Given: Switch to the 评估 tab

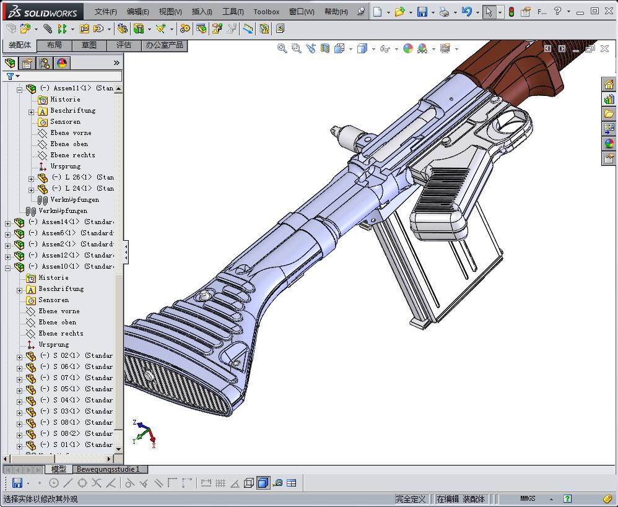Looking at the screenshot, I should 123,45.
